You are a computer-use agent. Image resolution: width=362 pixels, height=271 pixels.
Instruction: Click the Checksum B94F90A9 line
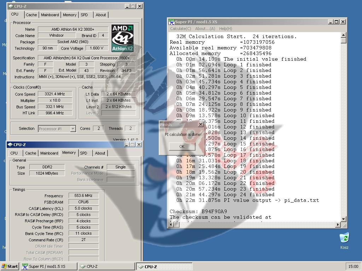[x=198, y=211]
